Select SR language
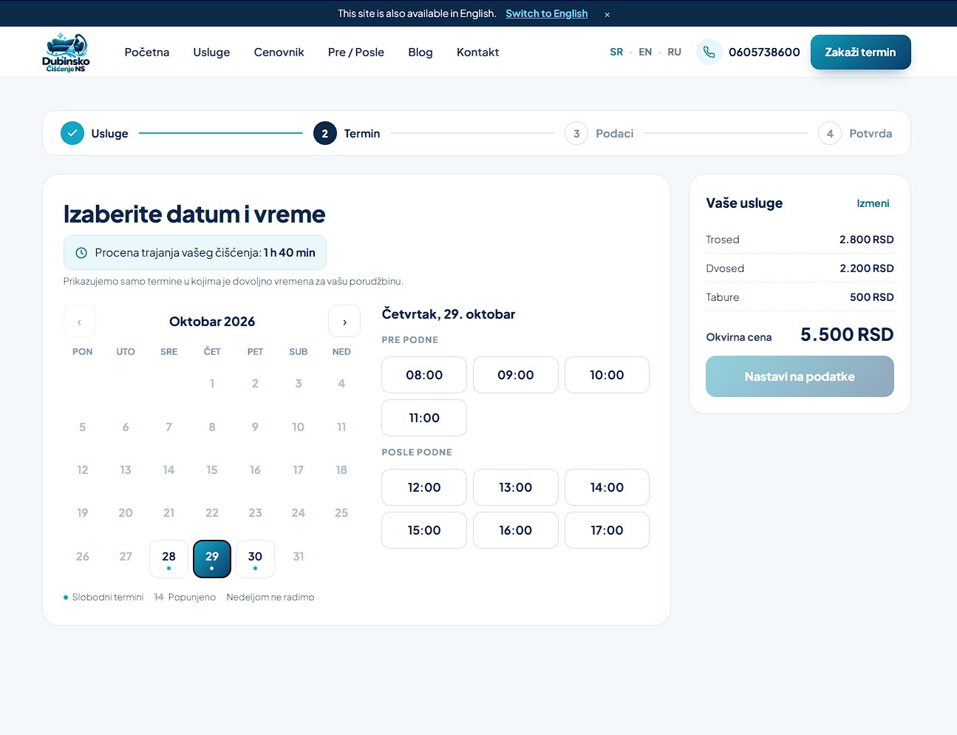The image size is (957, 735). coord(616,52)
